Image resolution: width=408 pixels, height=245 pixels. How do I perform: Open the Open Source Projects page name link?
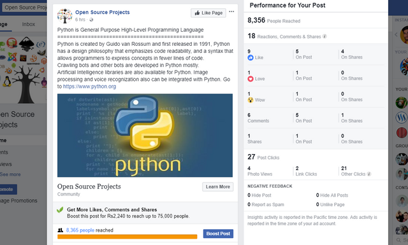[102, 12]
